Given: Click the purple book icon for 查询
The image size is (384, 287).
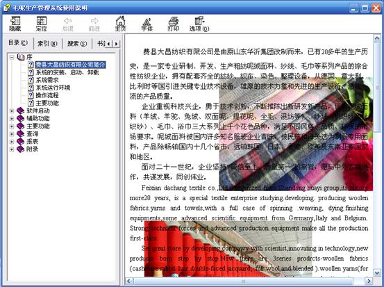Looking at the screenshot, I should (x=20, y=134).
